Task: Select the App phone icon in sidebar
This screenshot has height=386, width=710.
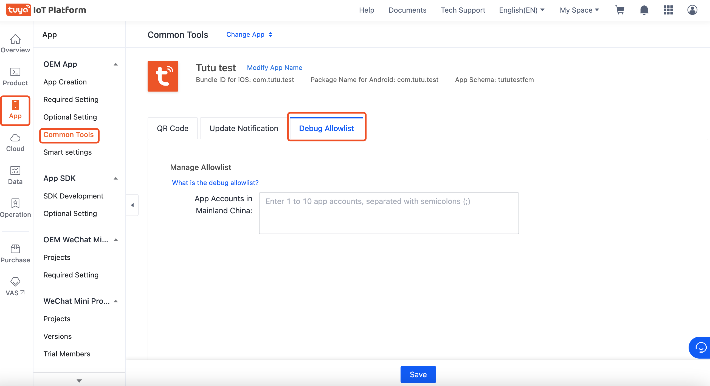Action: pos(15,105)
